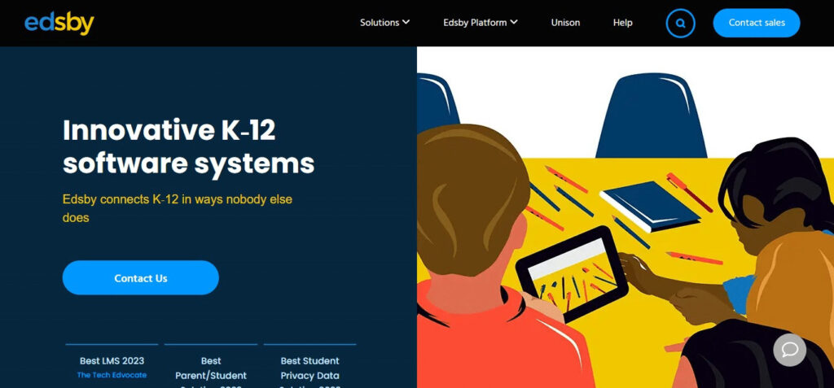This screenshot has height=388, width=834.
Task: Click the tablet in the illustration
Action: pos(572,274)
